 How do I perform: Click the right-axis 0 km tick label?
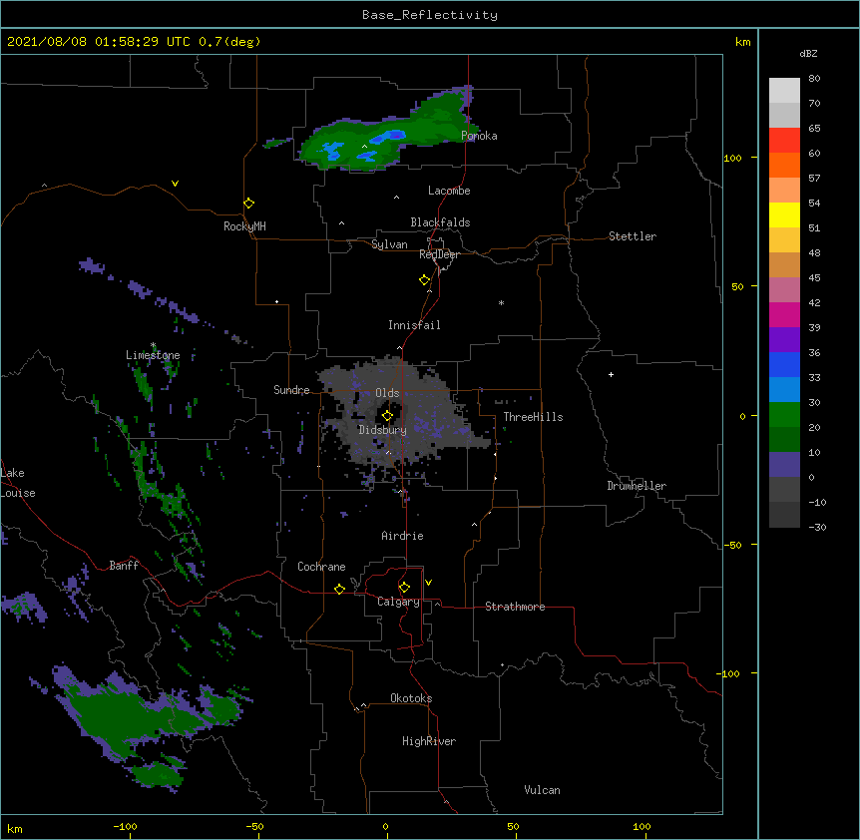coord(742,417)
